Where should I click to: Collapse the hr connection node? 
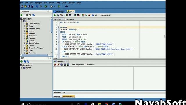tap(22, 21)
